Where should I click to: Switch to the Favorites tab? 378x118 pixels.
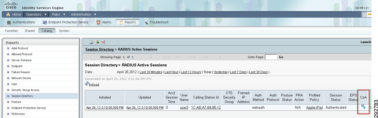tap(11, 31)
